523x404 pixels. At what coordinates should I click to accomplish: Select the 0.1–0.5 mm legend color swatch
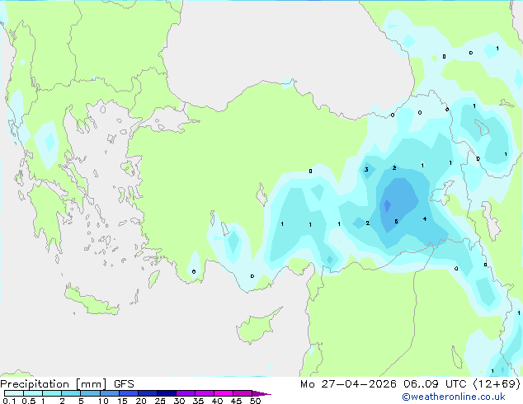pyautogui.click(x=14, y=393)
